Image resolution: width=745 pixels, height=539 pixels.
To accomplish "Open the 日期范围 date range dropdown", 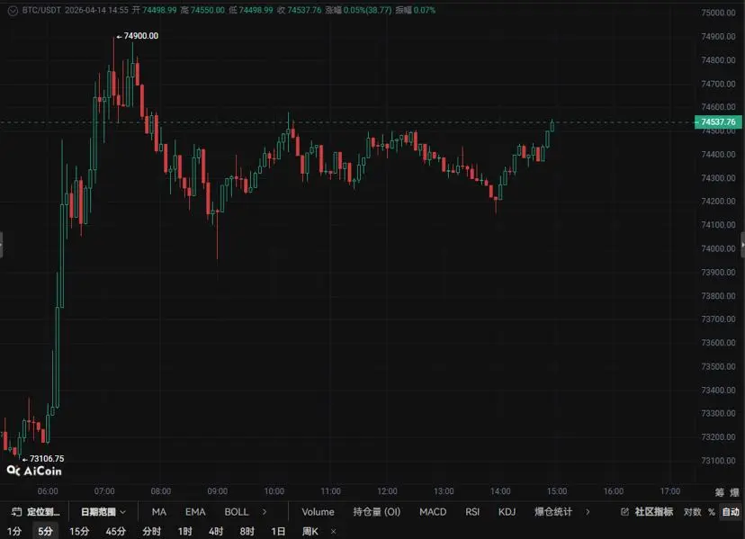I will click(x=103, y=512).
